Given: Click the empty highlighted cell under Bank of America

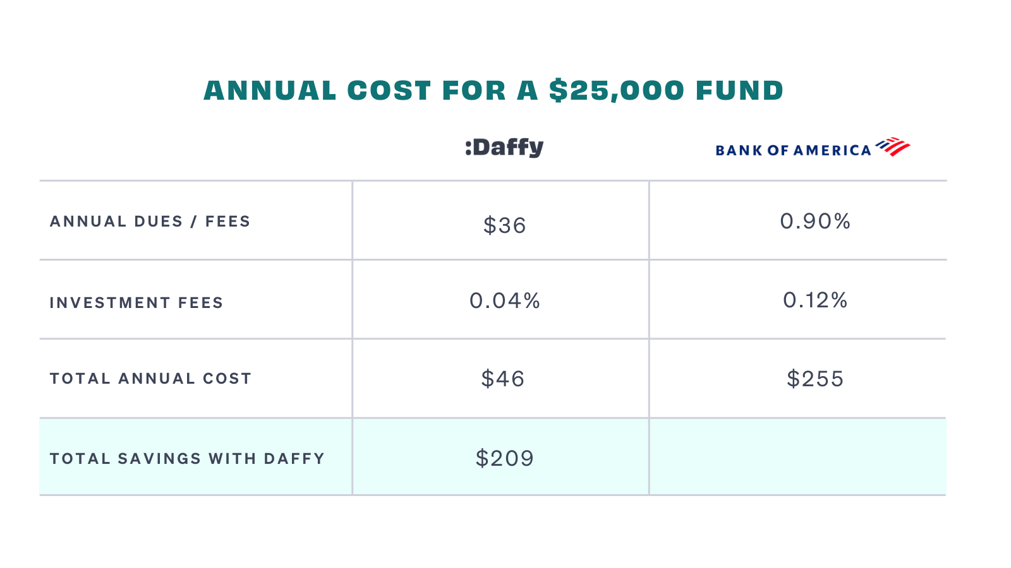Looking at the screenshot, I should point(797,456).
